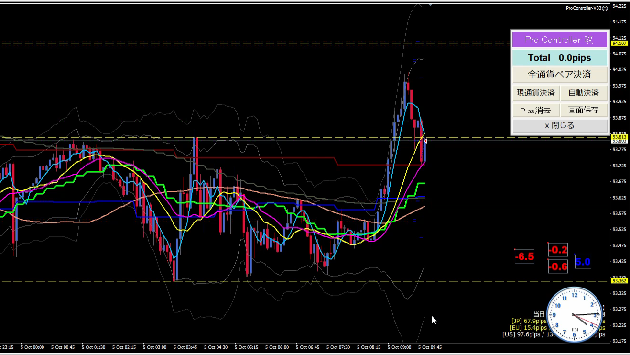630x355 pixels.
Task: Click the 5 Oct 03:00 time axis label
Action: 155,347
